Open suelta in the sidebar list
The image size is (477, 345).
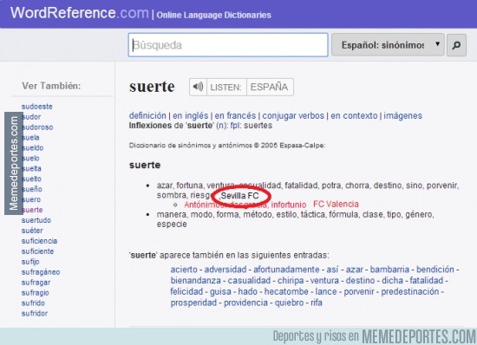tap(31, 169)
